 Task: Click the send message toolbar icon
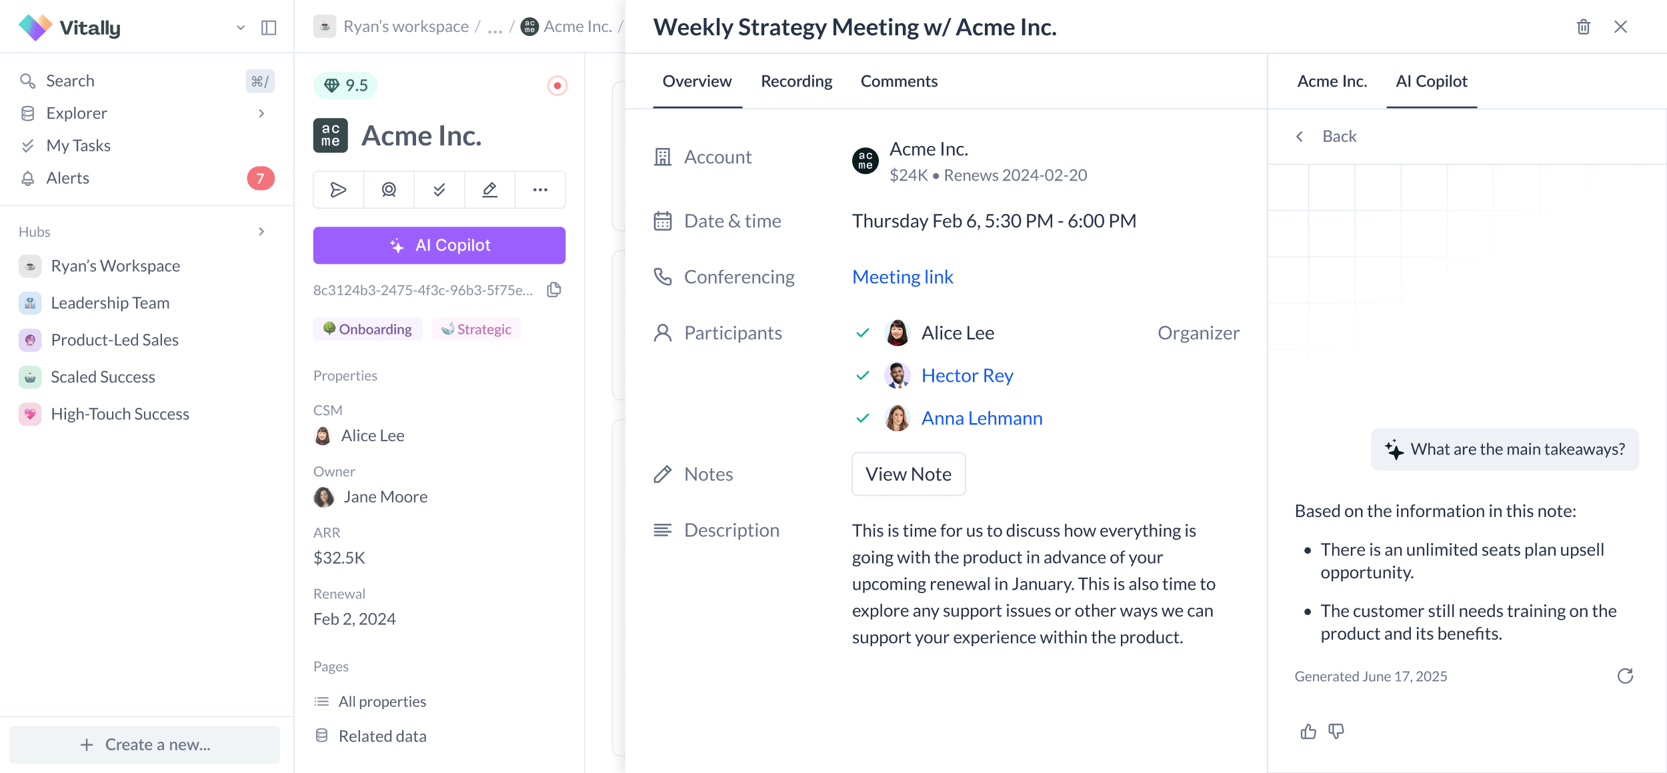(339, 190)
